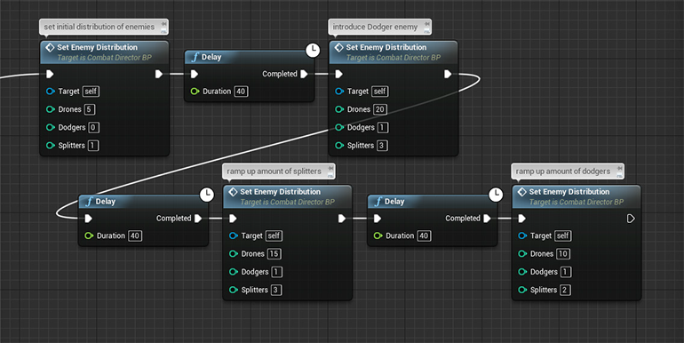The height and width of the screenshot is (343, 684).
Task: Click the unconnected exec output pin of 'ramp up amount of dodgers' node
Action: pos(631,219)
